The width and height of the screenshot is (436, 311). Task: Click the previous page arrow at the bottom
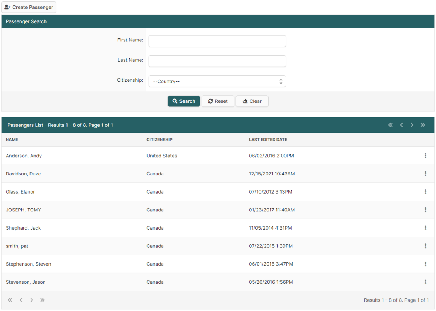tap(21, 300)
